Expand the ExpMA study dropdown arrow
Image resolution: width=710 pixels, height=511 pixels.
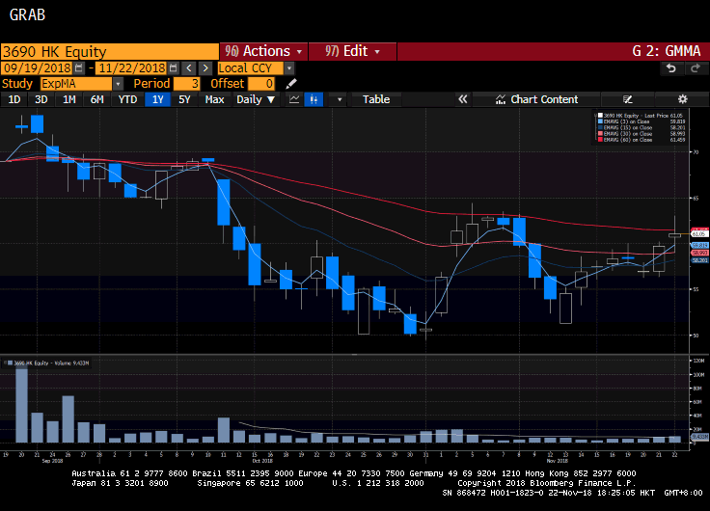118,84
